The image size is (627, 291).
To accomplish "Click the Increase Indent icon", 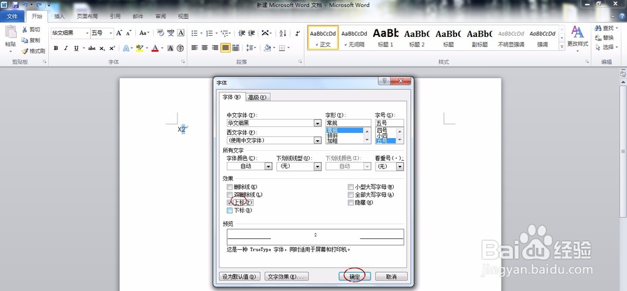I will 251,33.
